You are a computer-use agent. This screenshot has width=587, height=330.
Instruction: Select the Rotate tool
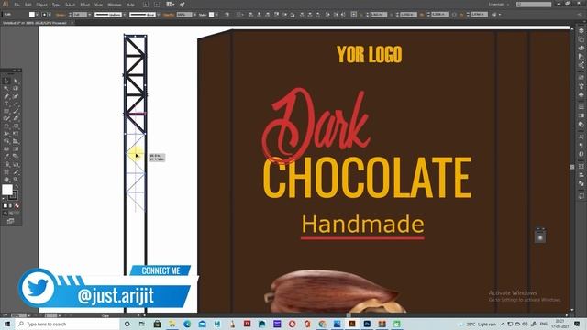[x=6, y=126]
